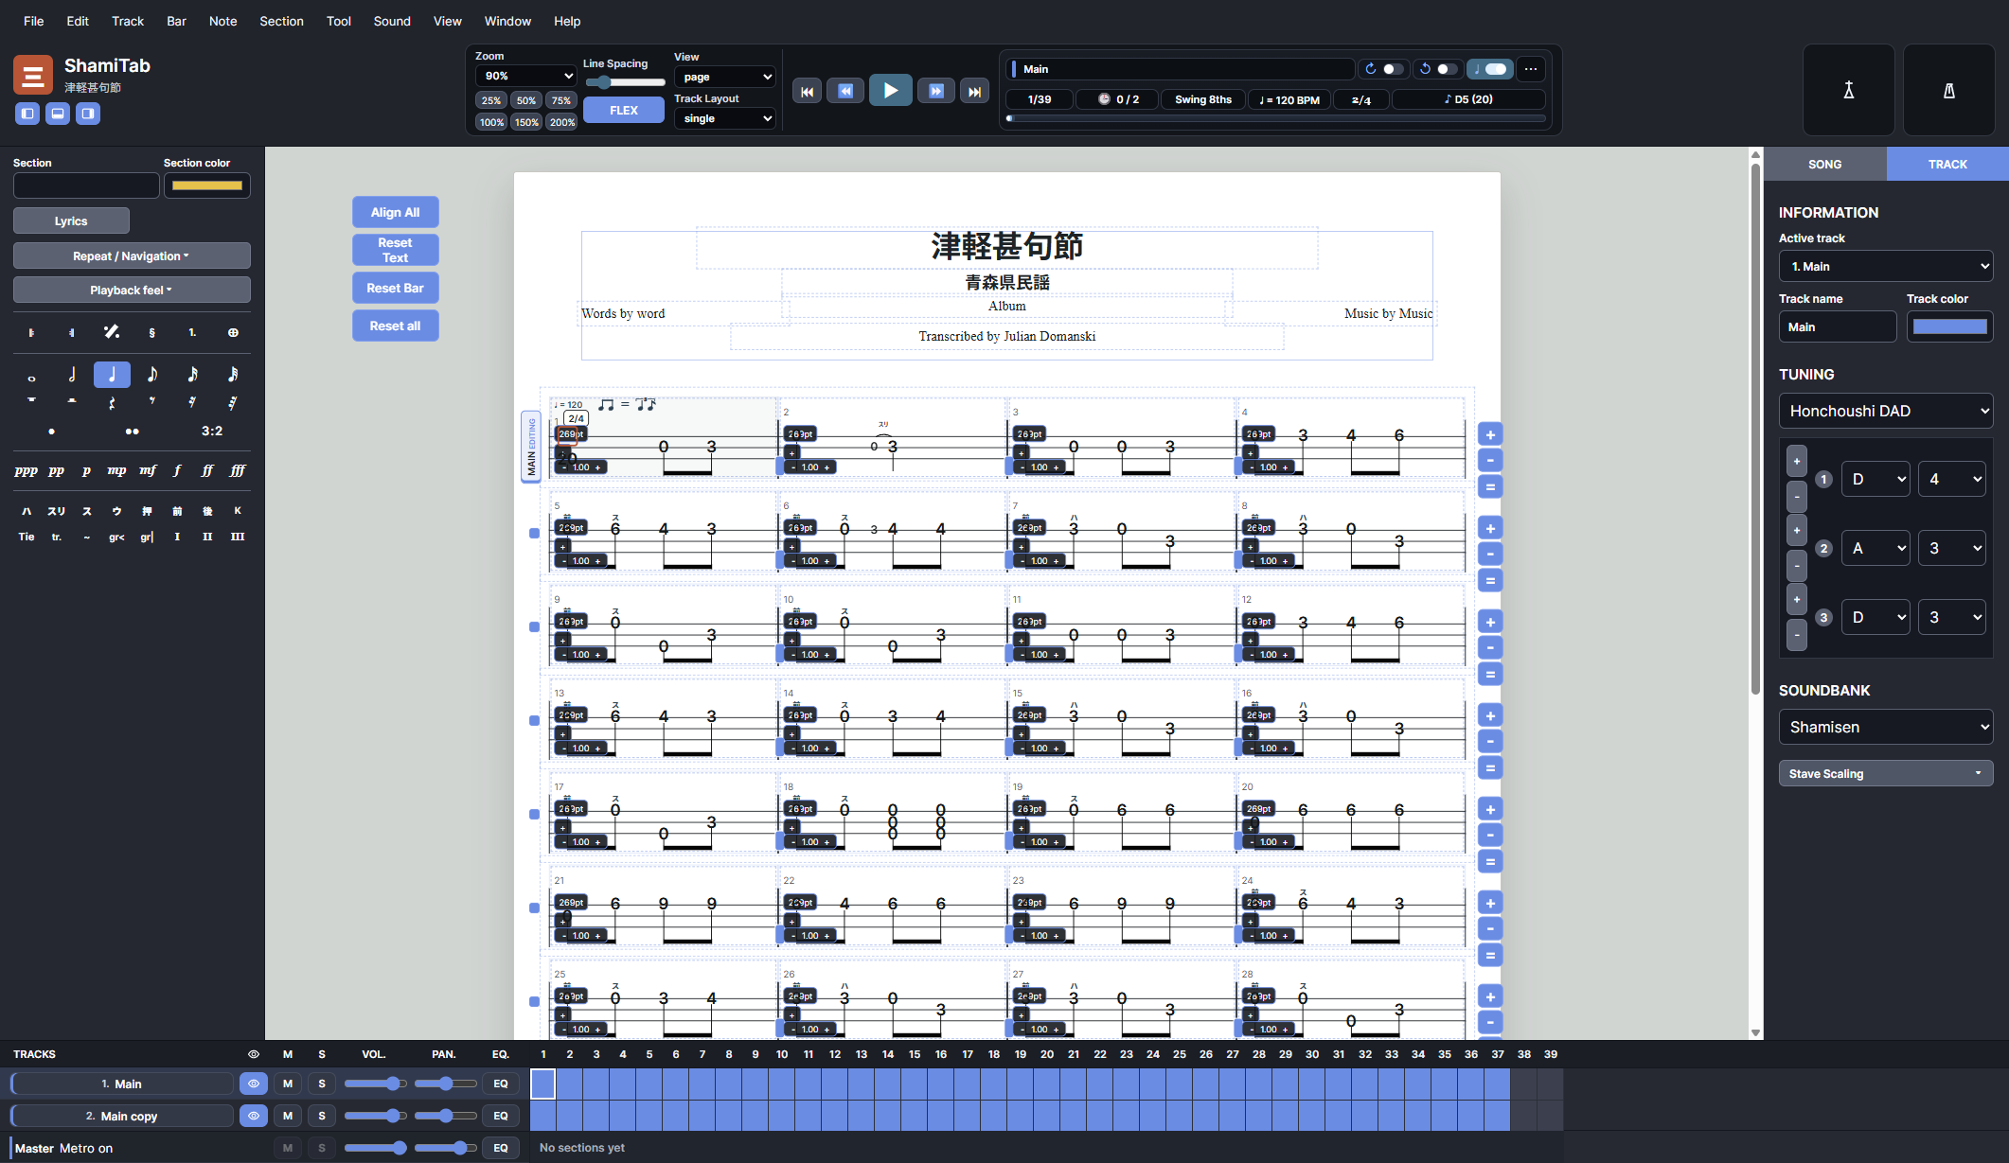Click the yellow Section color swatch
Screen dimensions: 2009x1163
(x=207, y=185)
